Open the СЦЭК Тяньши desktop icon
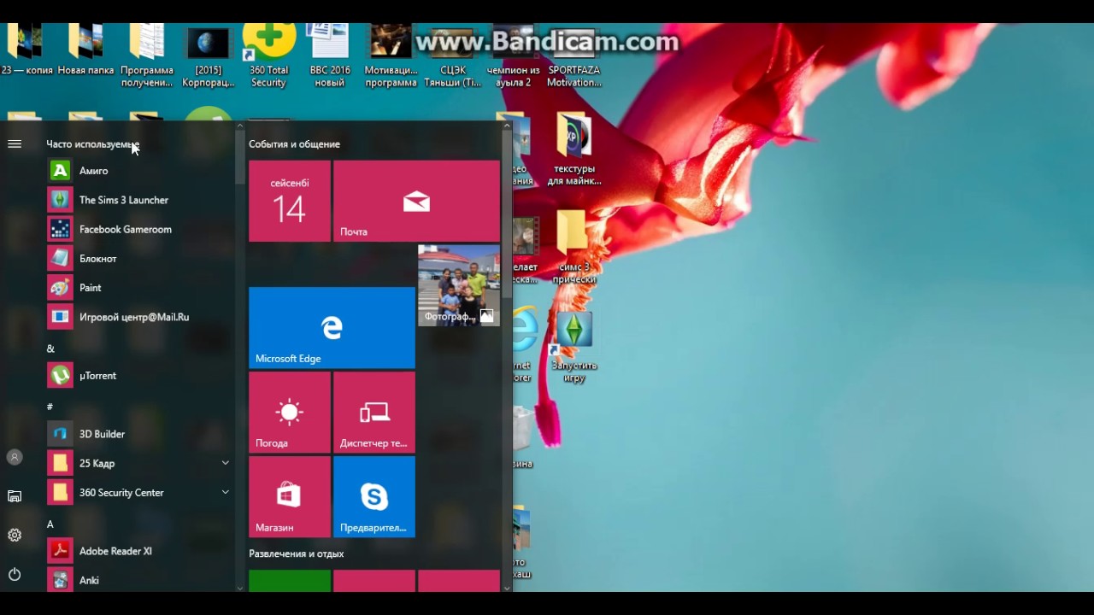 click(452, 56)
